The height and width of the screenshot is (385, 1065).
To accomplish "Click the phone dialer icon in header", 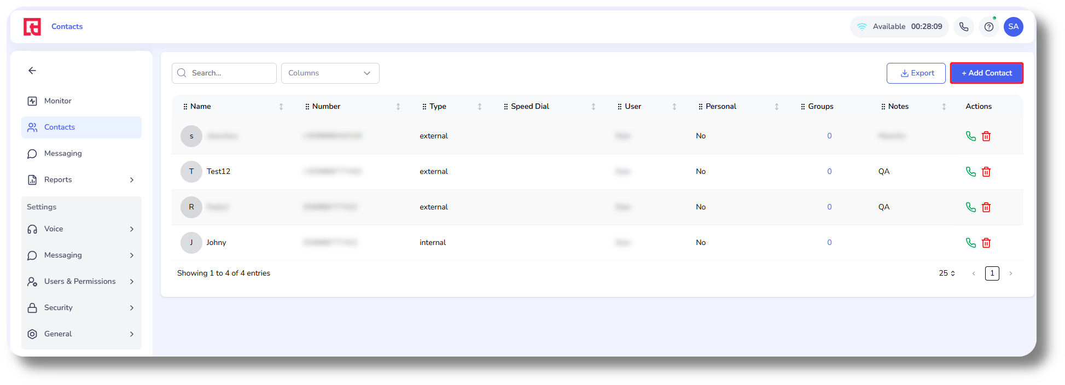I will [x=964, y=27].
